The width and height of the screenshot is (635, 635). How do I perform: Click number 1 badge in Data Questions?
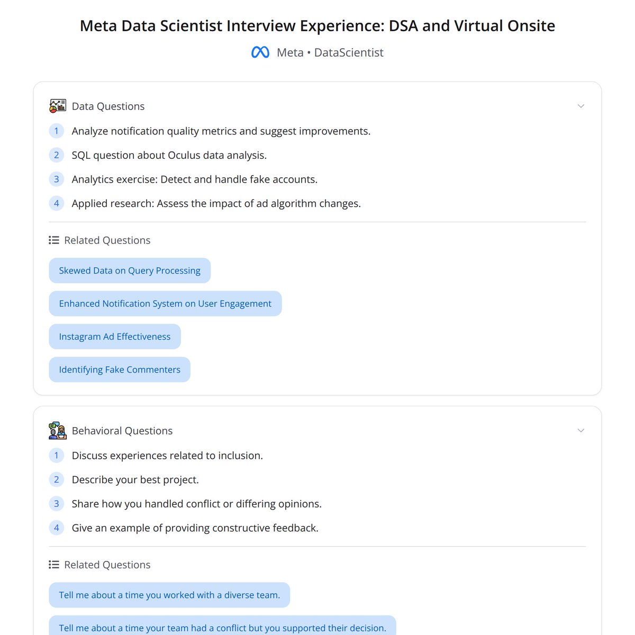pyautogui.click(x=57, y=131)
